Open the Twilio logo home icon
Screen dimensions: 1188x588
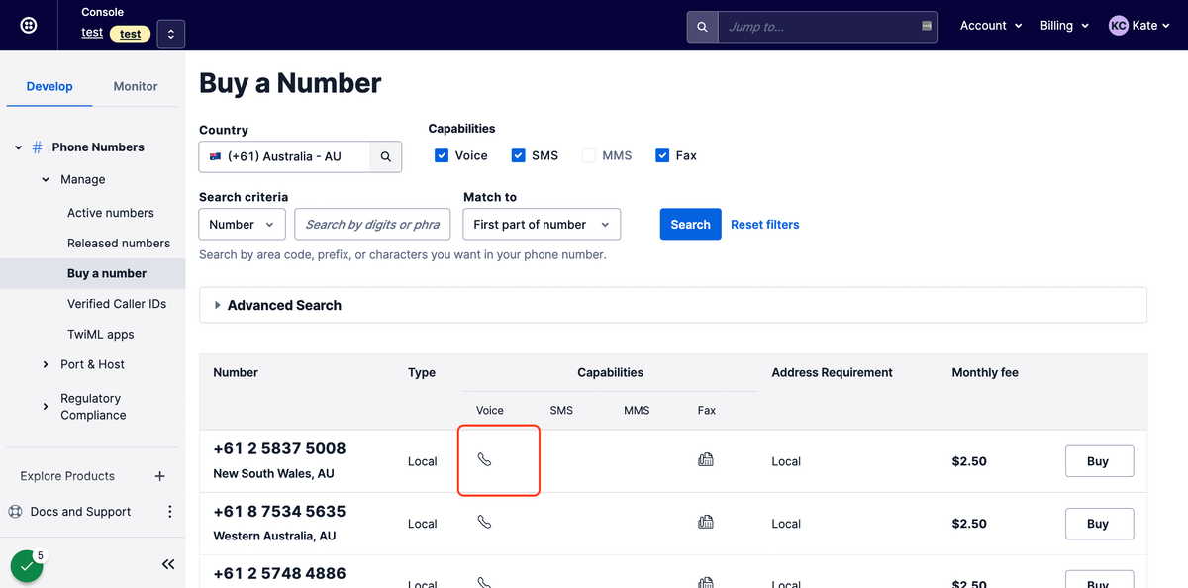pos(29,25)
